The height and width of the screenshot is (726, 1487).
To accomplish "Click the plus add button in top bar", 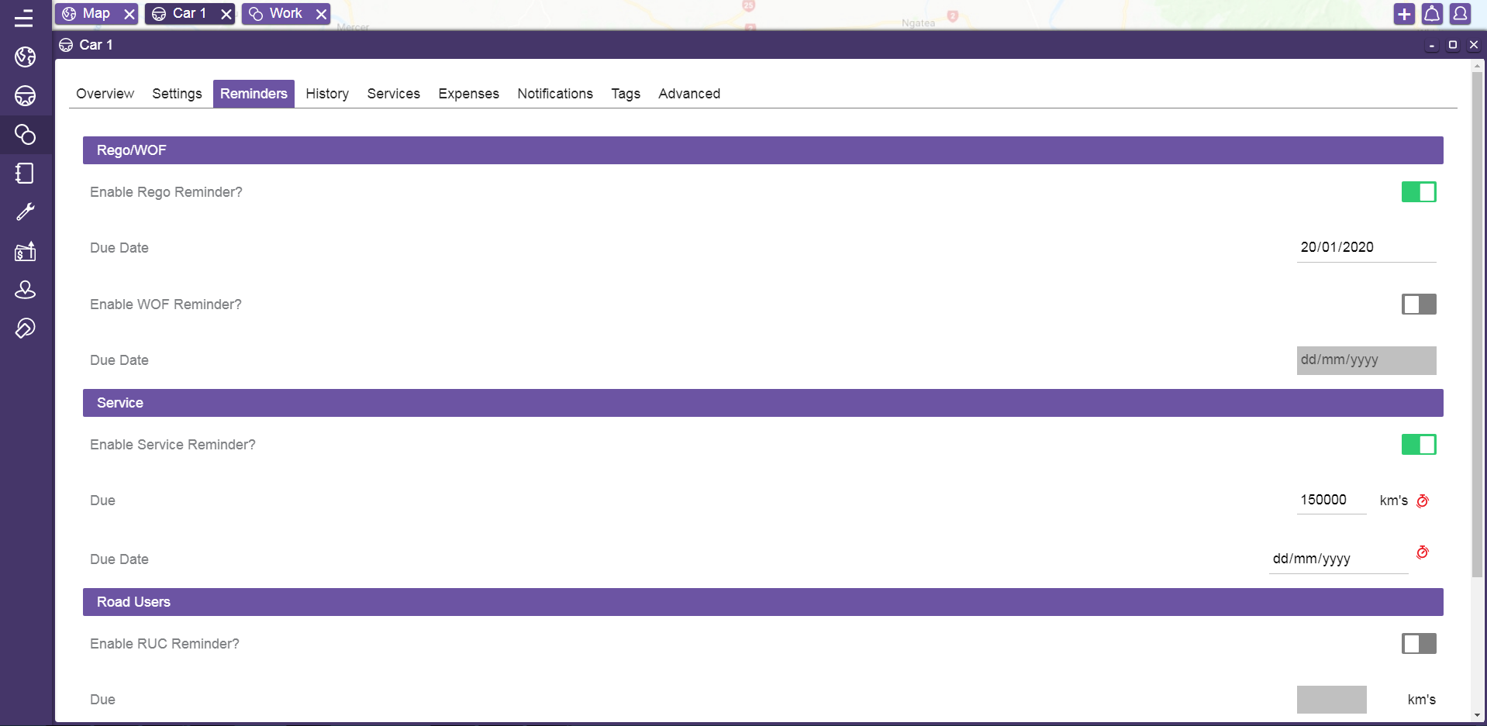I will [1404, 14].
